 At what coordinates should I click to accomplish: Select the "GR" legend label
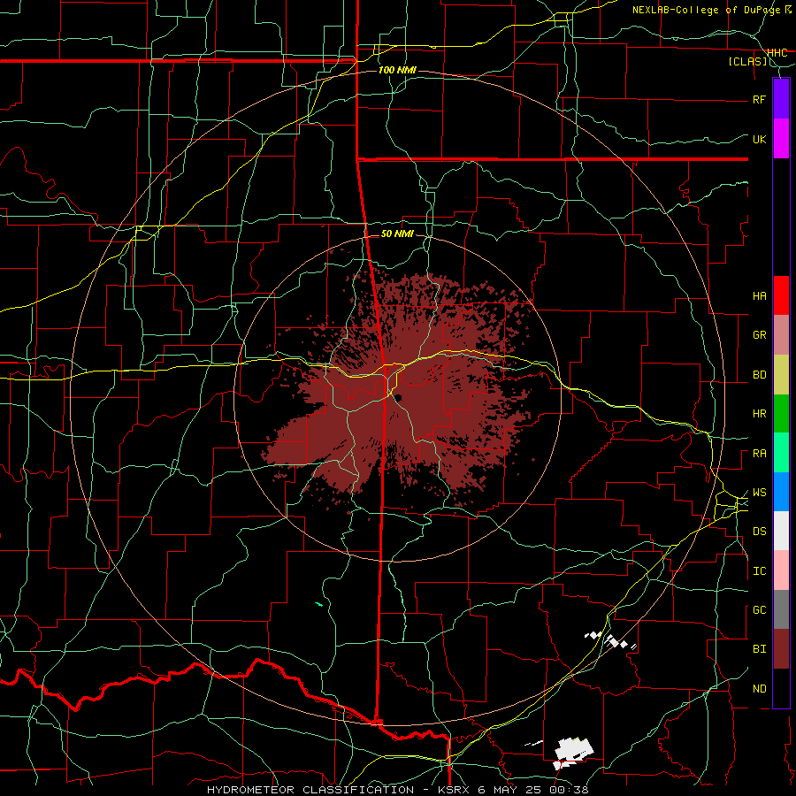point(759,335)
